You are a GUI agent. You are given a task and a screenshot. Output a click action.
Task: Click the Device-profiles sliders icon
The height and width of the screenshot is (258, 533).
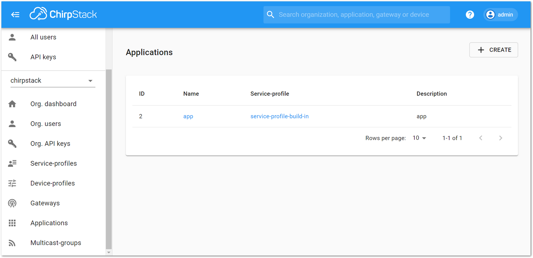click(12, 183)
